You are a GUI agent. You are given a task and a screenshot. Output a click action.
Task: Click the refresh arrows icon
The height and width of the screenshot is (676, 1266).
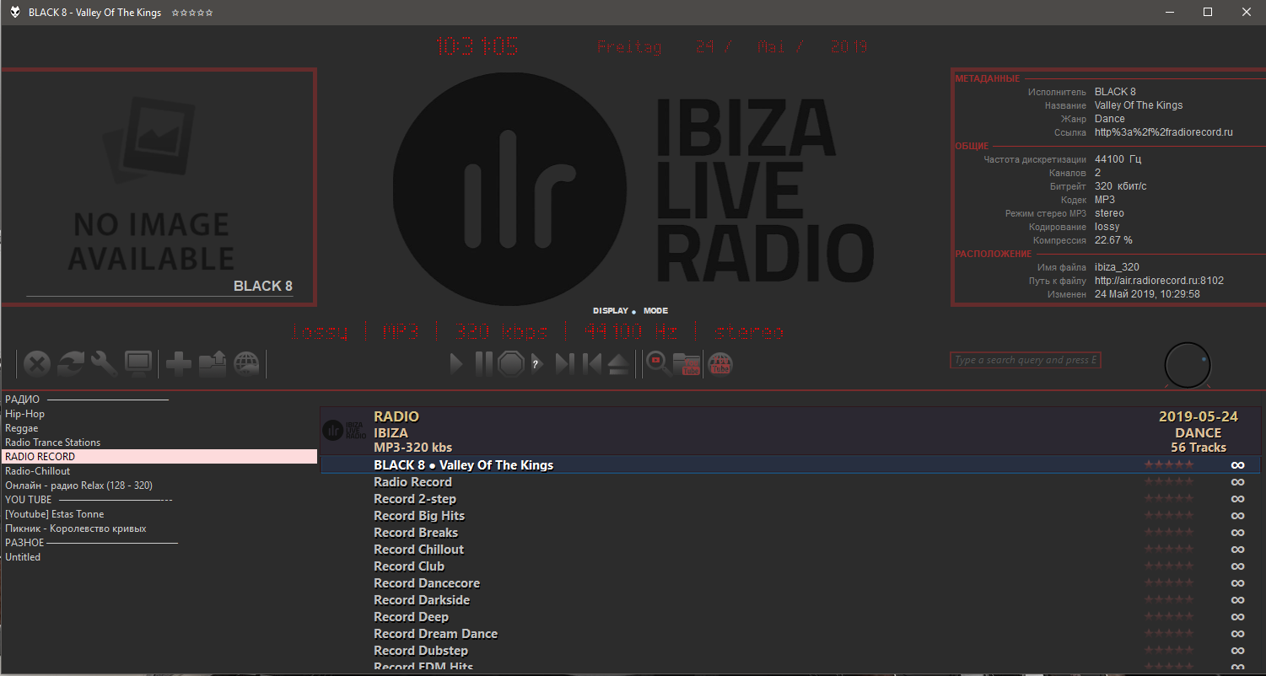click(71, 363)
